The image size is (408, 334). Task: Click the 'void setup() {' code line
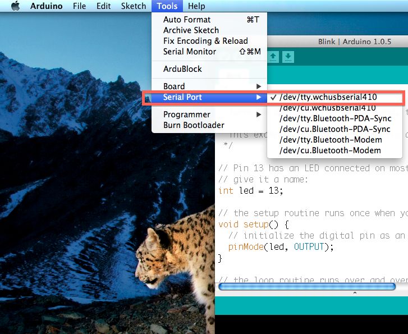pos(254,225)
